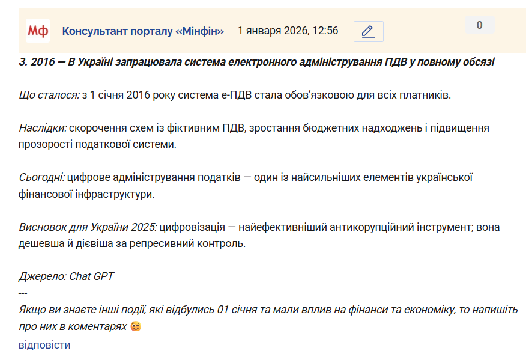Click the bold headline starting with 3. 2016
This screenshot has height=357, width=529.
click(256, 62)
